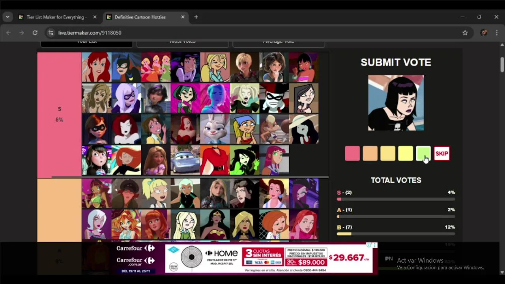Vote with the yellow C tier swatch
Image resolution: width=505 pixels, height=284 pixels.
click(x=406, y=153)
